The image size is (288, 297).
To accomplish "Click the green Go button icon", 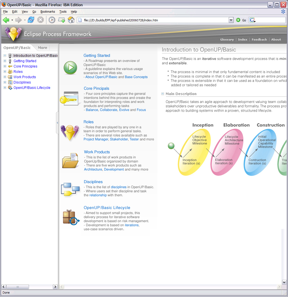I will click(x=238, y=20).
